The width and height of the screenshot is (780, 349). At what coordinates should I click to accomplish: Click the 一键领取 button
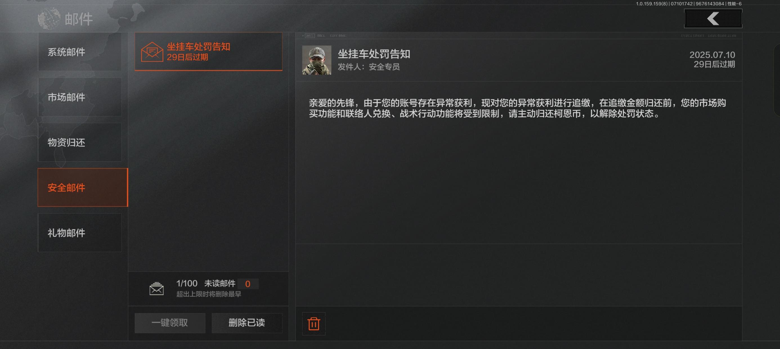tap(170, 323)
